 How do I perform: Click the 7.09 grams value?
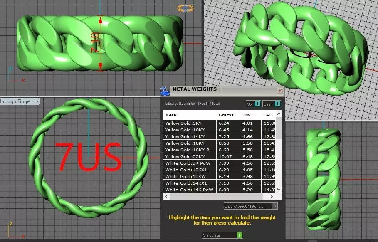[x=224, y=163]
